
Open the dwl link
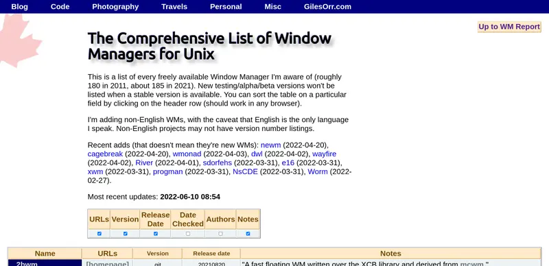pos(257,154)
